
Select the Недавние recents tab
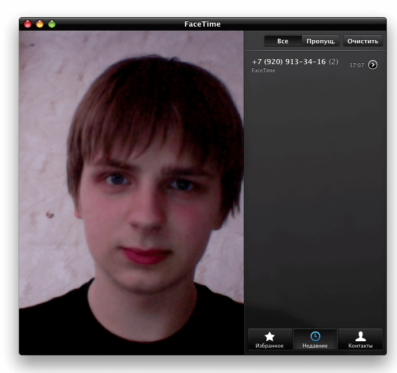tap(315, 340)
